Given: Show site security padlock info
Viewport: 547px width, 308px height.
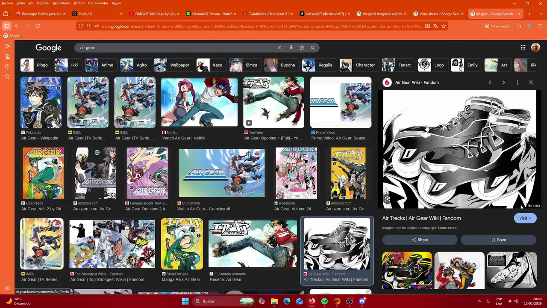Looking at the screenshot, I should click(88, 26).
